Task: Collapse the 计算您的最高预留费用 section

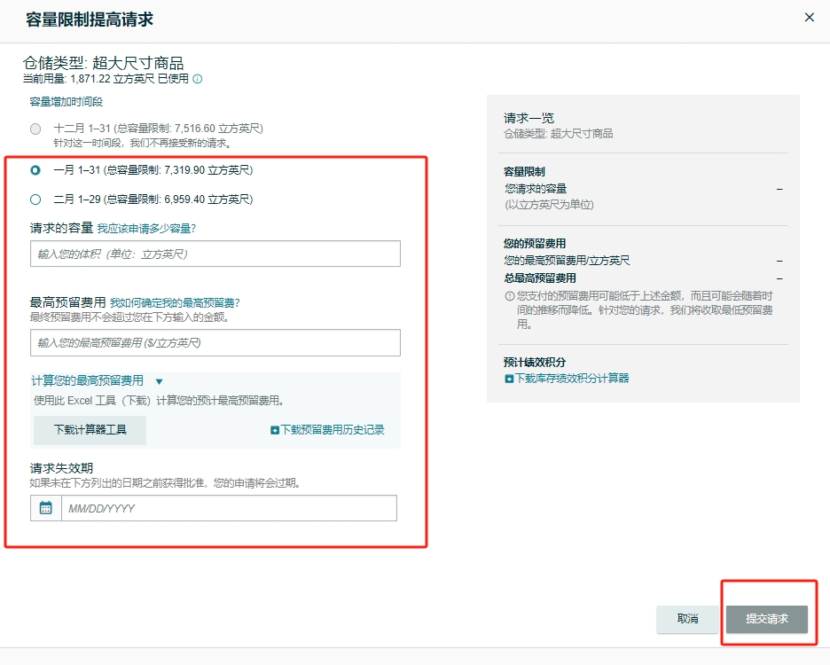Action: tap(158, 382)
